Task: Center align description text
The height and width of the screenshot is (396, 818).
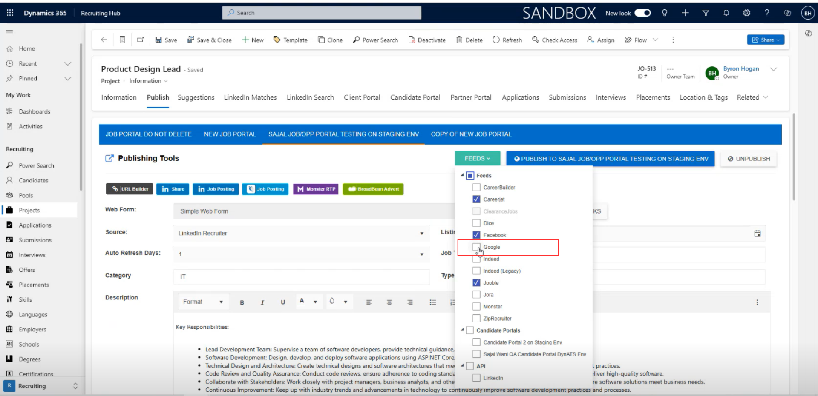Action: 389,302
